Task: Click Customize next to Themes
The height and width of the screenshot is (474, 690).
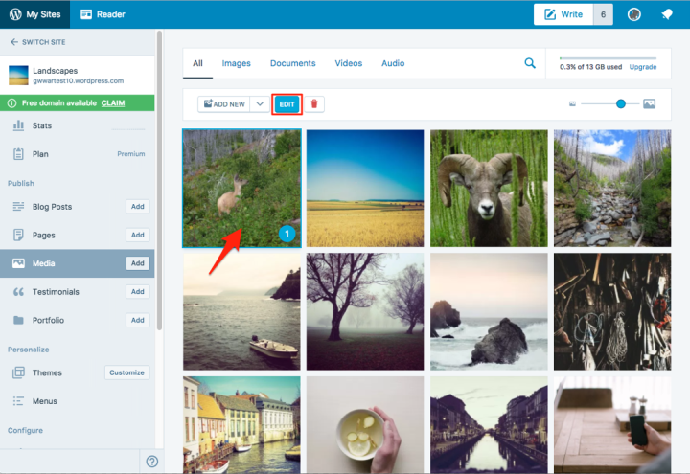Action: 126,372
